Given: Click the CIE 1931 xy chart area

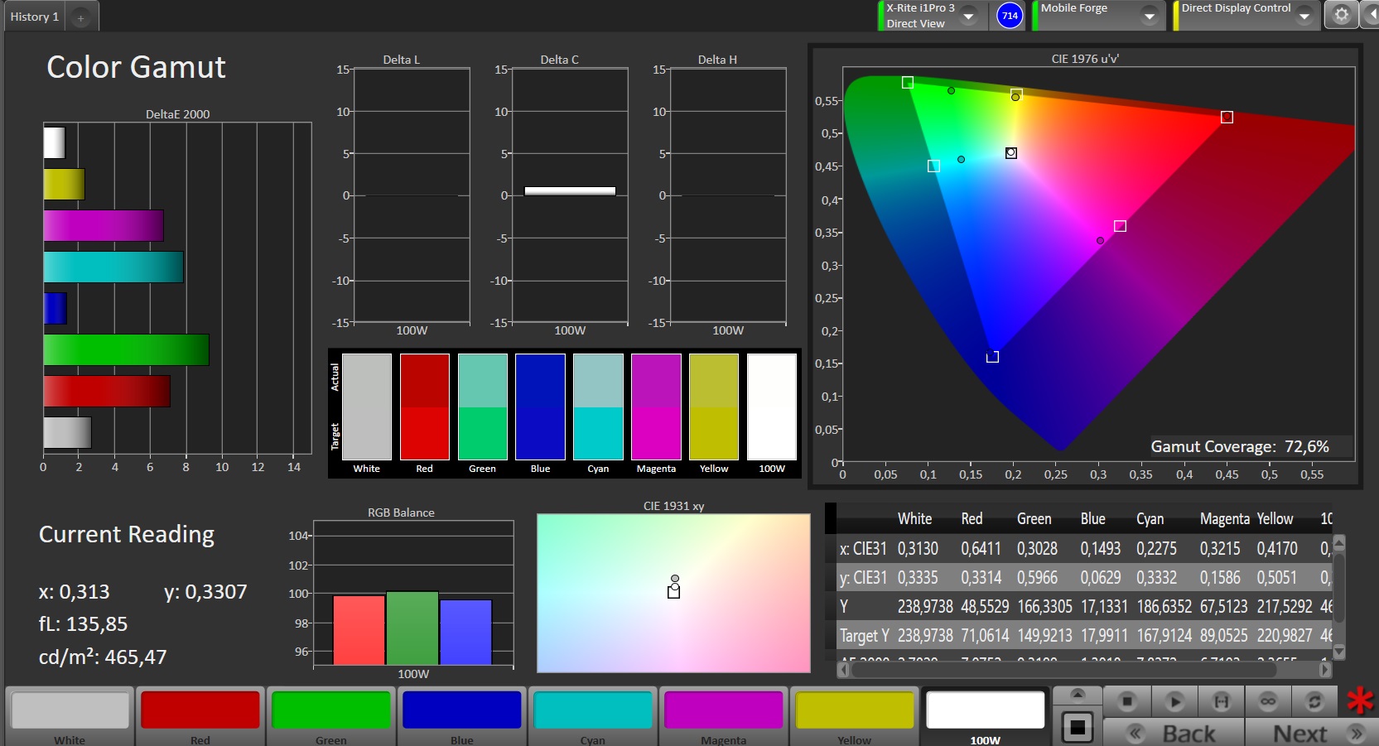Looking at the screenshot, I should tap(673, 593).
